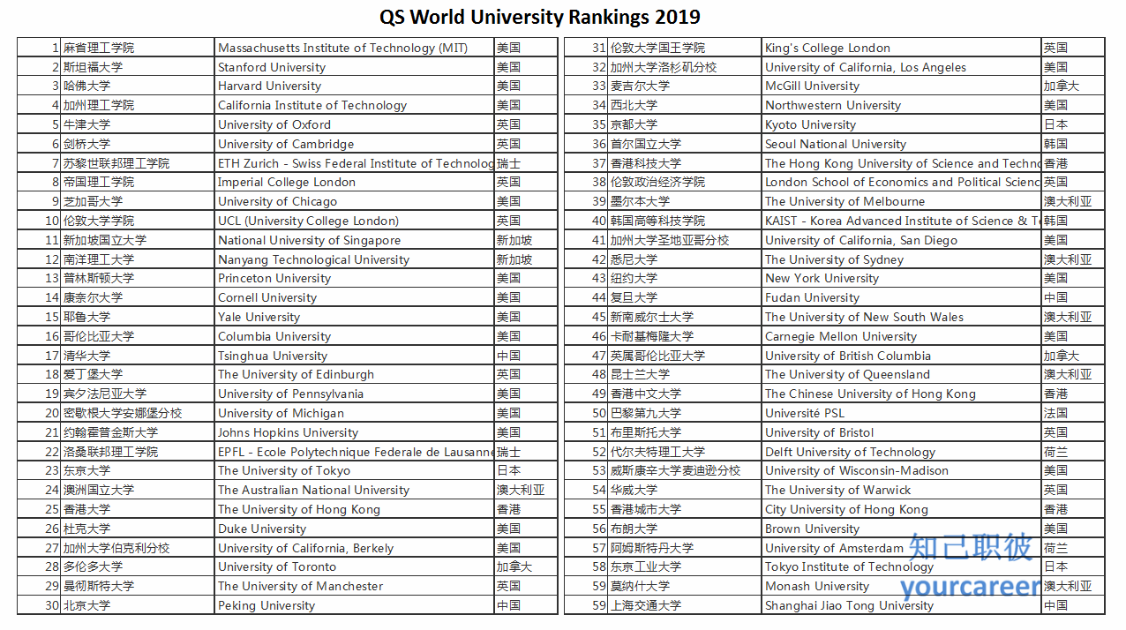Select the "Tsinghua University" cell
The width and height of the screenshot is (1126, 630).
(x=355, y=356)
